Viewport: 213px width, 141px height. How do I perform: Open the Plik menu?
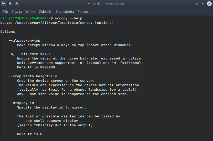point(5,12)
